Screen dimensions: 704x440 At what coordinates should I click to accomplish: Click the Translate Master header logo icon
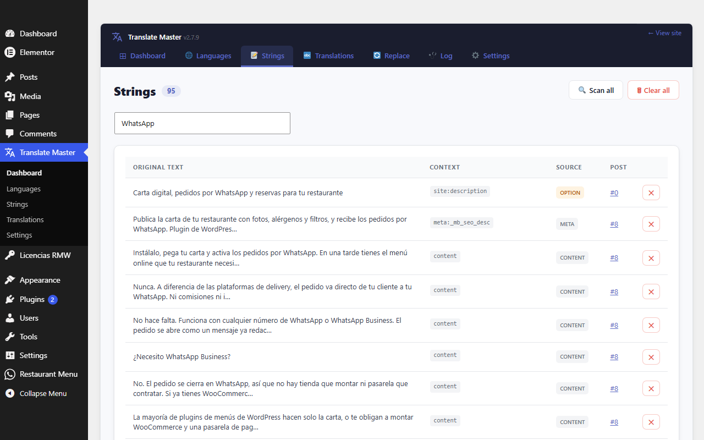tap(117, 37)
